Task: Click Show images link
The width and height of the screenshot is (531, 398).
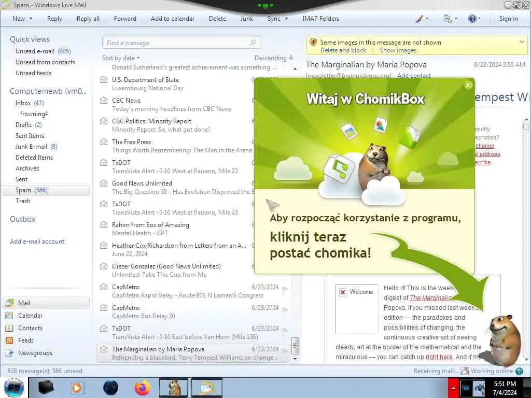Action: tap(398, 50)
